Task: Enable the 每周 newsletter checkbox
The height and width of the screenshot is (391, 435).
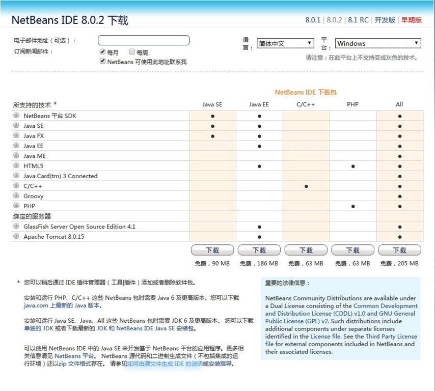Action: (132, 51)
